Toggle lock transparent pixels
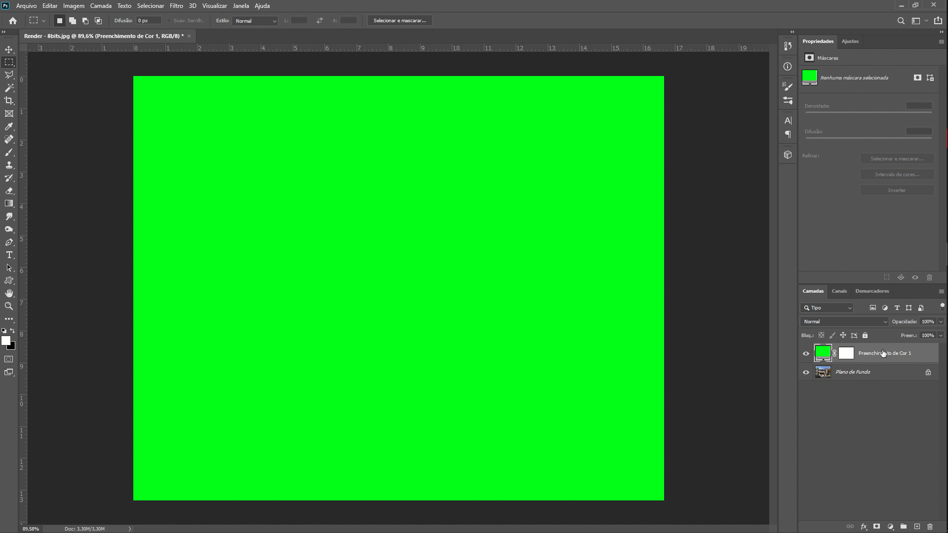Image resolution: width=948 pixels, height=533 pixels. click(821, 335)
